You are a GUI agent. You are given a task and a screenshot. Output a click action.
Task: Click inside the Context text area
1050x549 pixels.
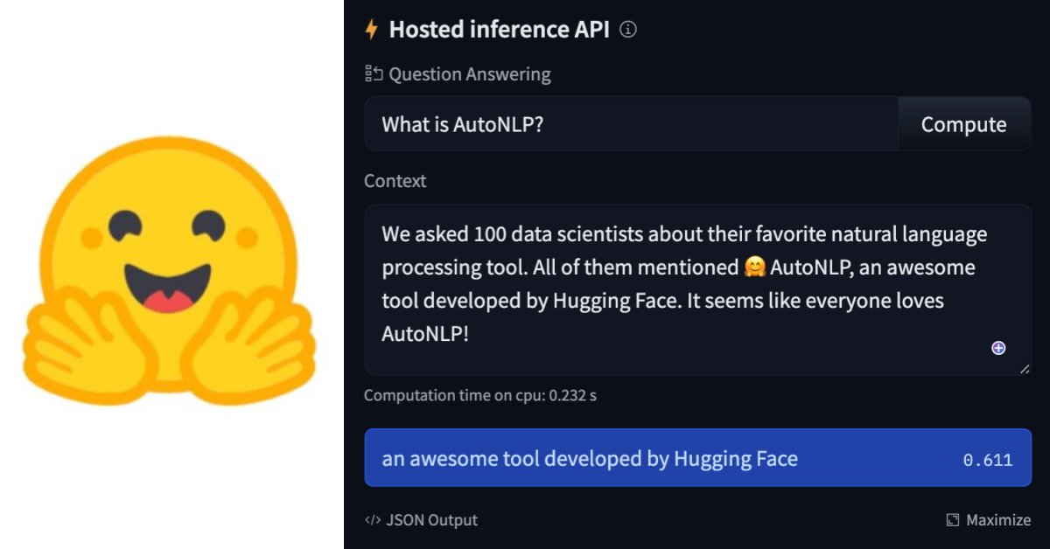pyautogui.click(x=697, y=289)
